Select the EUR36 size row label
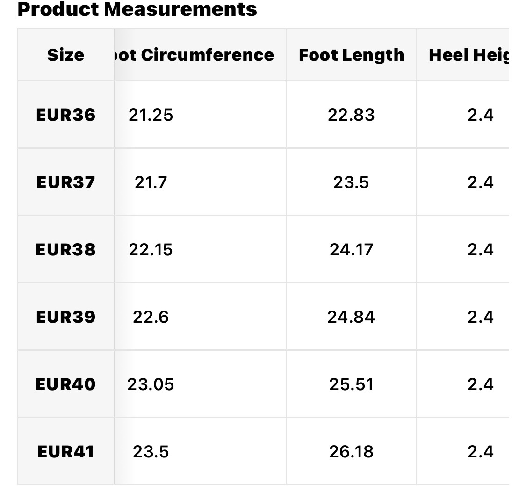 tap(65, 115)
